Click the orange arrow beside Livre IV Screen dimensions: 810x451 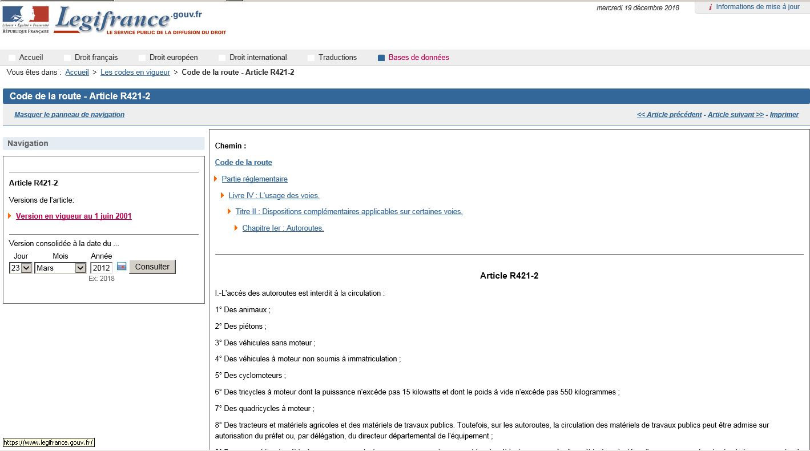[223, 196]
